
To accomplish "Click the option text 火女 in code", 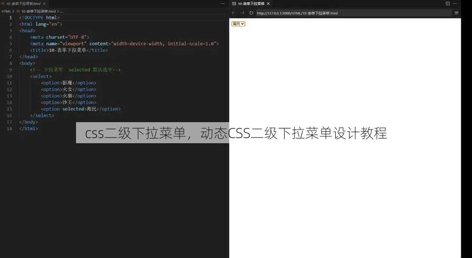I will coord(67,90).
